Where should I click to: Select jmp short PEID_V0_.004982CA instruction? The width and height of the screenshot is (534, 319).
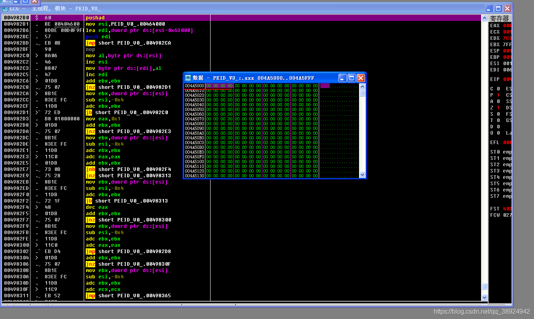tap(128, 43)
